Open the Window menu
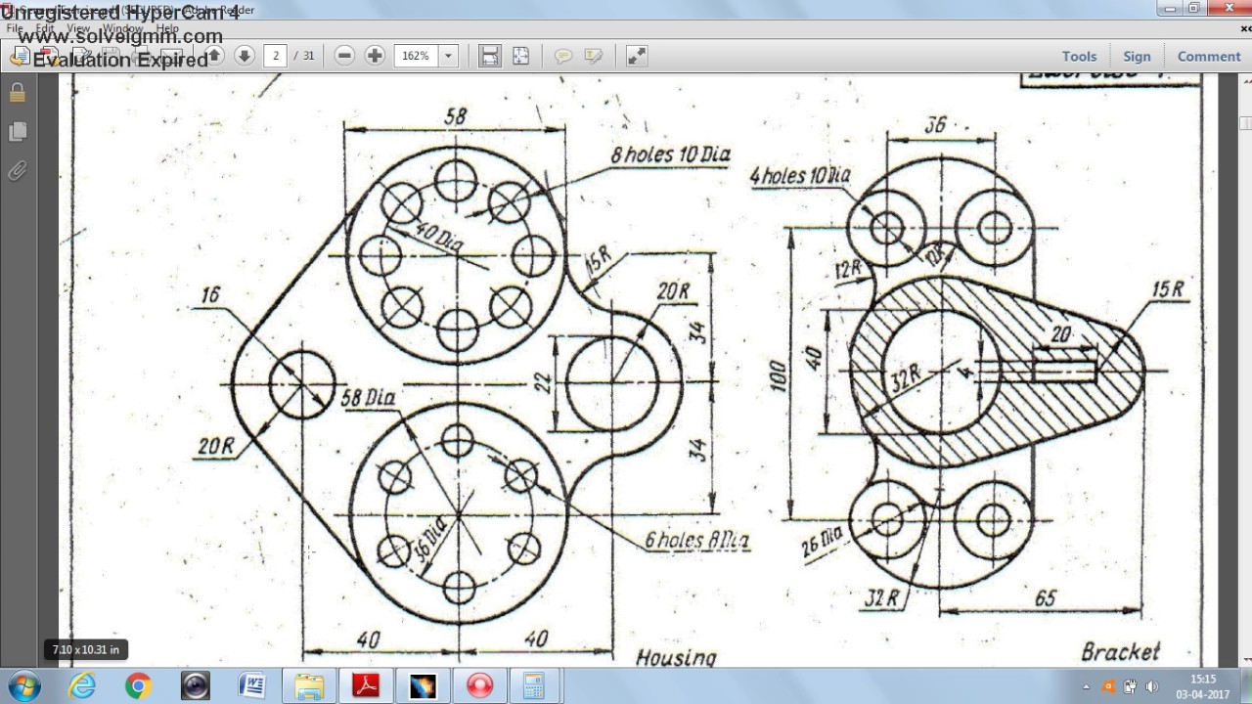Viewport: 1252px width, 704px height. pos(122,29)
